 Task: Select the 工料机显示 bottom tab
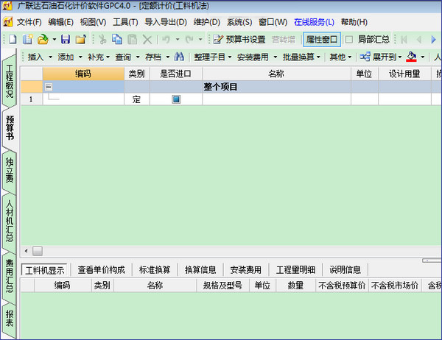point(44,270)
